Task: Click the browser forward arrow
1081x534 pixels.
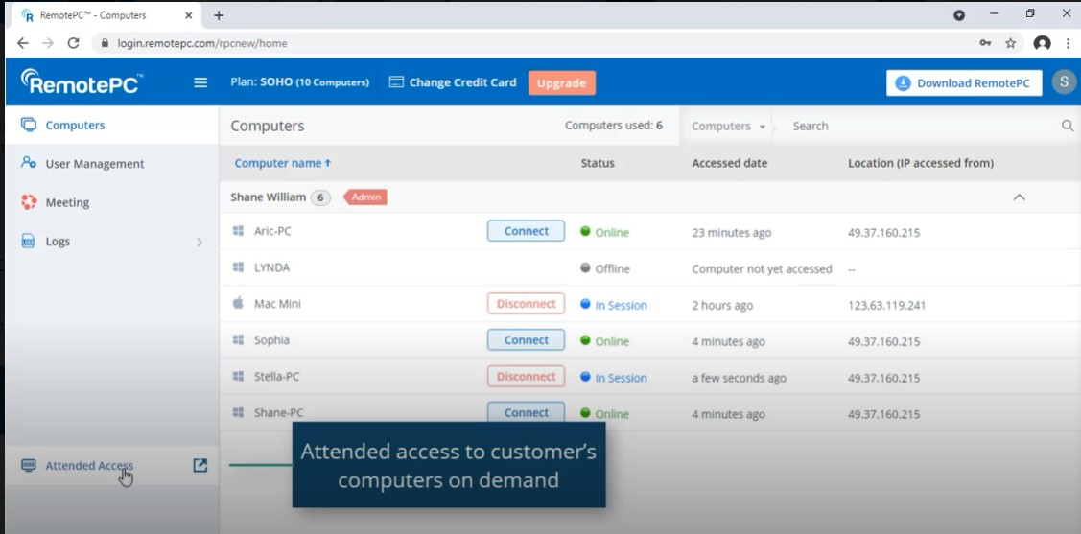Action: (x=48, y=43)
